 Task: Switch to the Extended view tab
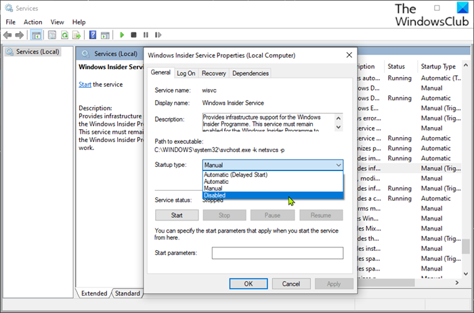pos(94,293)
